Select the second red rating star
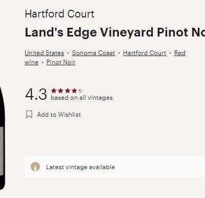 60,91
